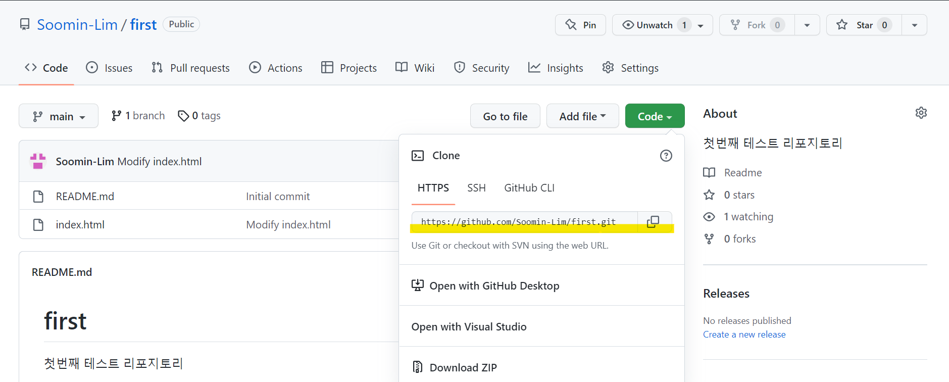Copy the HTTPS clone URL with copy icon
Image resolution: width=949 pixels, height=382 pixels.
tap(653, 222)
